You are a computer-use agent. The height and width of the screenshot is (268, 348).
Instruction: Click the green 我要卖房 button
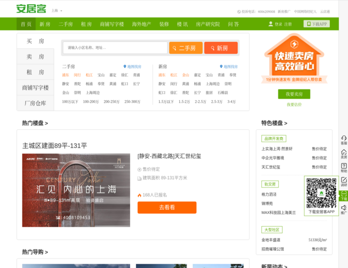(x=294, y=94)
